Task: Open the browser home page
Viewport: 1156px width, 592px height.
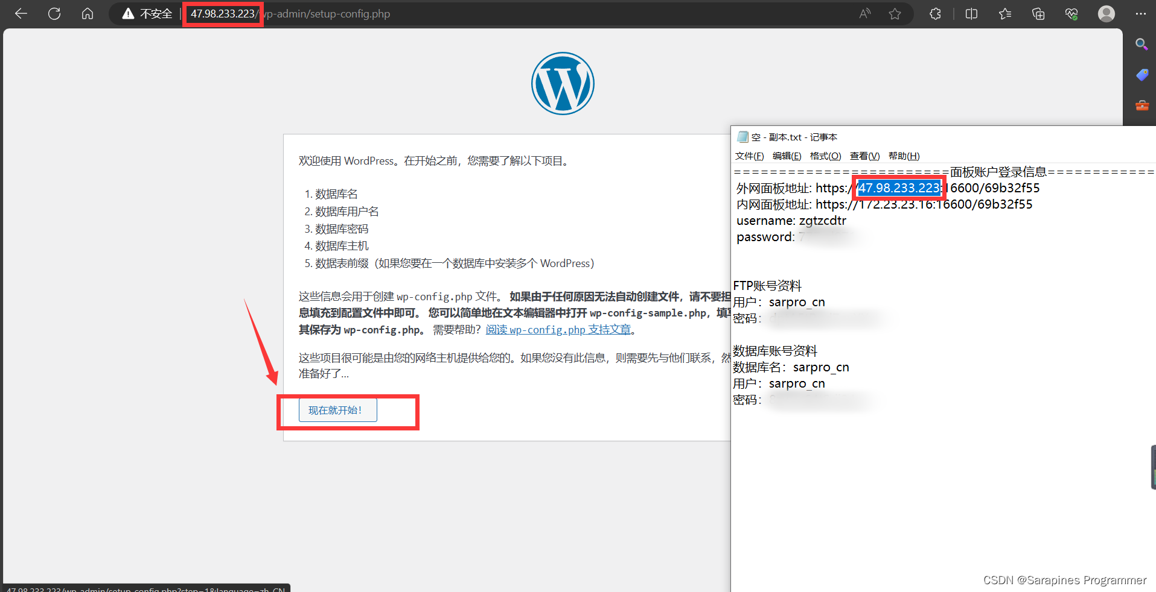Action: 88,14
